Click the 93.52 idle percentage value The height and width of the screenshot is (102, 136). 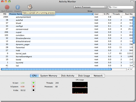point(23,90)
